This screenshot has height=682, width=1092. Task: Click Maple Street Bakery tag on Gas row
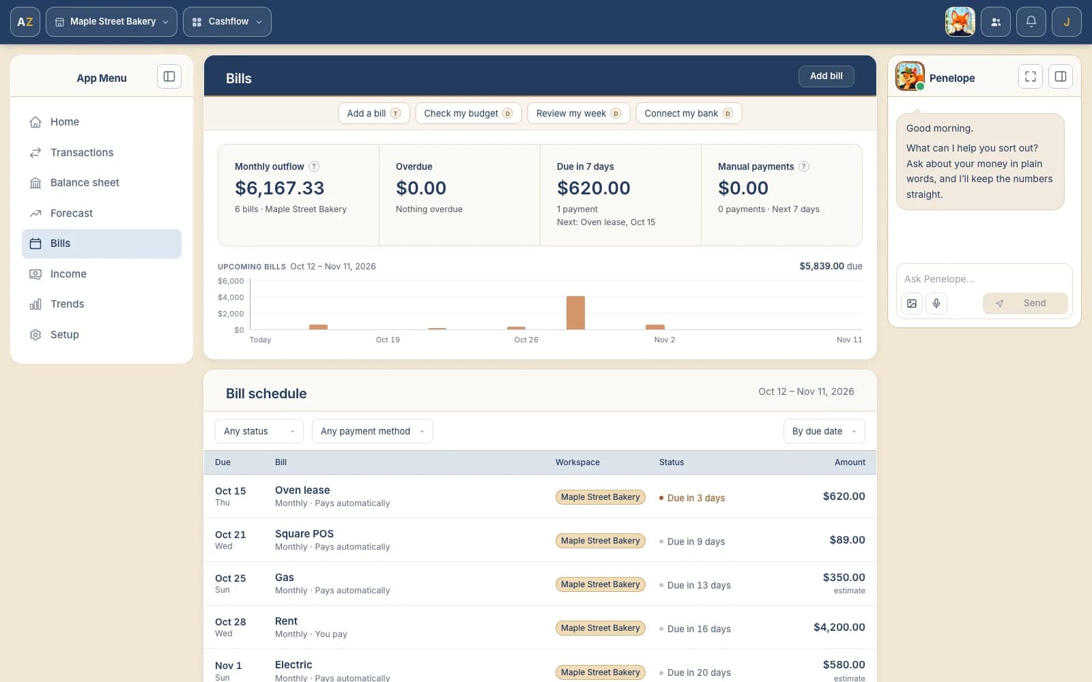[x=601, y=584]
